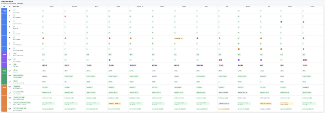325x113 pixels.
Task: Click the Doubao column header
Action: (x=184, y=6)
